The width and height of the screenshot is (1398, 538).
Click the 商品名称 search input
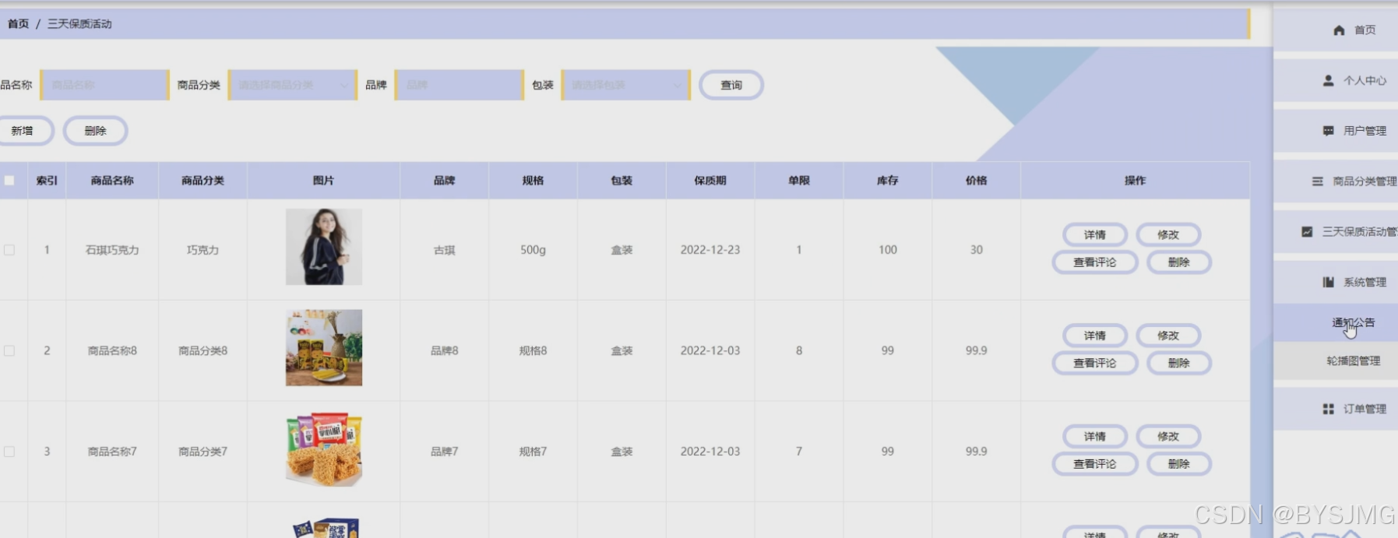click(x=104, y=85)
